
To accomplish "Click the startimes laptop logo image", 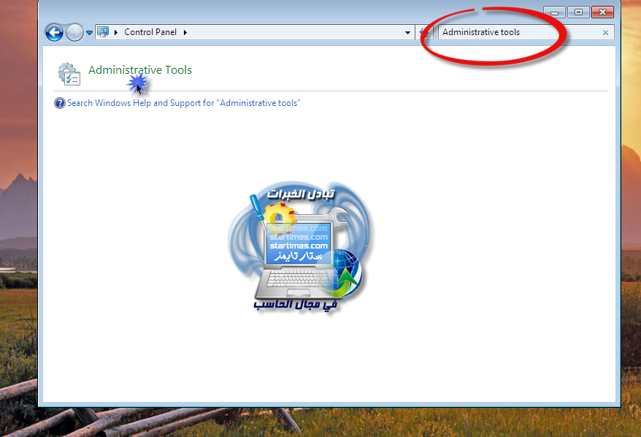I will click(x=299, y=248).
